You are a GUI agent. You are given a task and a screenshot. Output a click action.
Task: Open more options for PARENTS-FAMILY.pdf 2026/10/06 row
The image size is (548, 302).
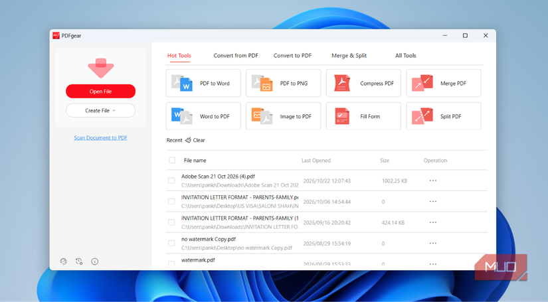[x=433, y=202]
